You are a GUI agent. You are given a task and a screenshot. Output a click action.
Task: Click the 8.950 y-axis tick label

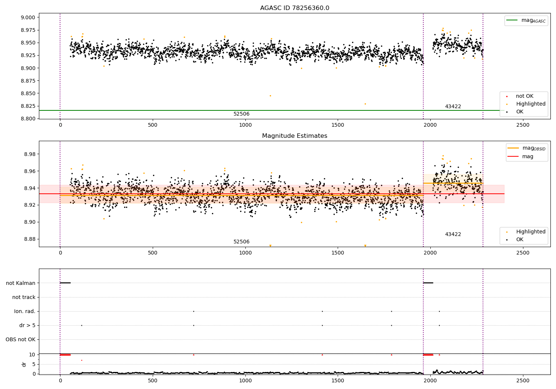coord(28,43)
